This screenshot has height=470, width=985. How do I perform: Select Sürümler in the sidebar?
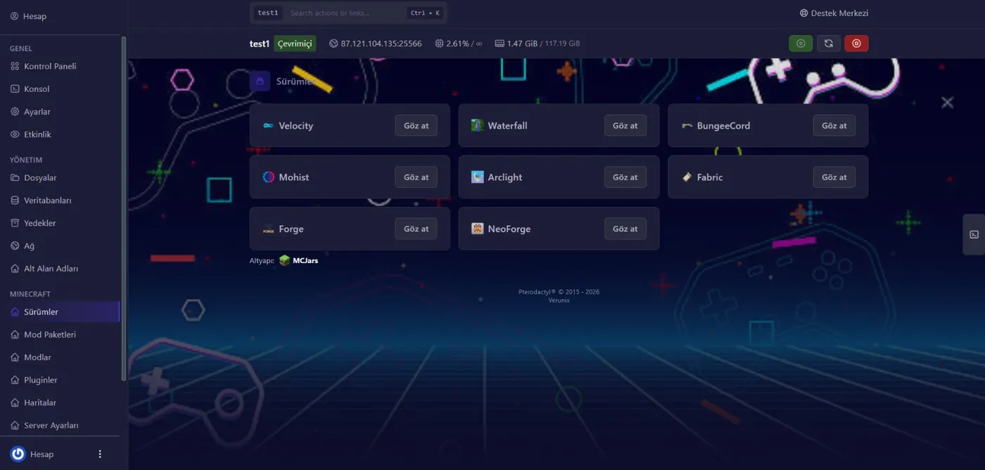click(x=60, y=312)
